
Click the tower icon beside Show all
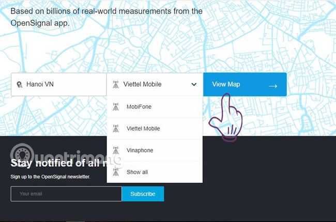click(116, 172)
